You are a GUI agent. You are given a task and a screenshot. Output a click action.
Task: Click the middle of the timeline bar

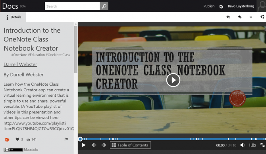[172, 139]
